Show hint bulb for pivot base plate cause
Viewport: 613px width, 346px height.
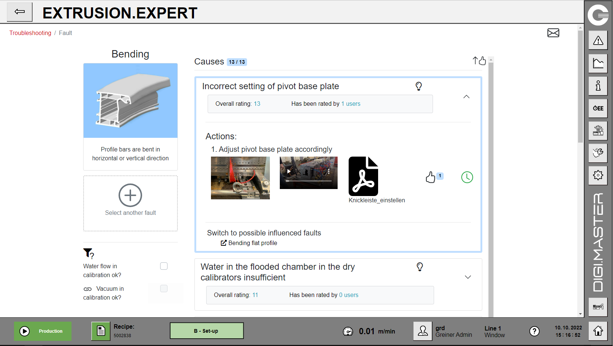pyautogui.click(x=419, y=86)
